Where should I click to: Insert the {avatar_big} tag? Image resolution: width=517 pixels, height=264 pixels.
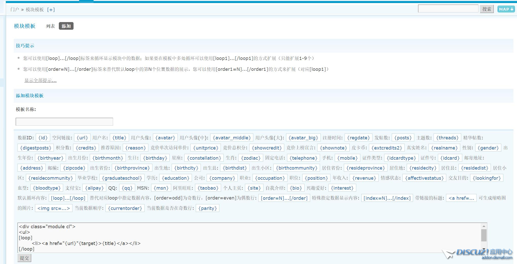[x=303, y=138]
